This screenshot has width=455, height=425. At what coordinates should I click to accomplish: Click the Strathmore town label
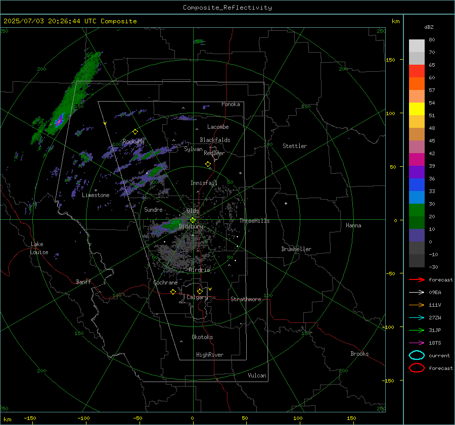pyautogui.click(x=246, y=299)
